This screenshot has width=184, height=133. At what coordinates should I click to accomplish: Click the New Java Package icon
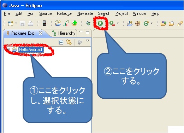[x=138, y=23]
